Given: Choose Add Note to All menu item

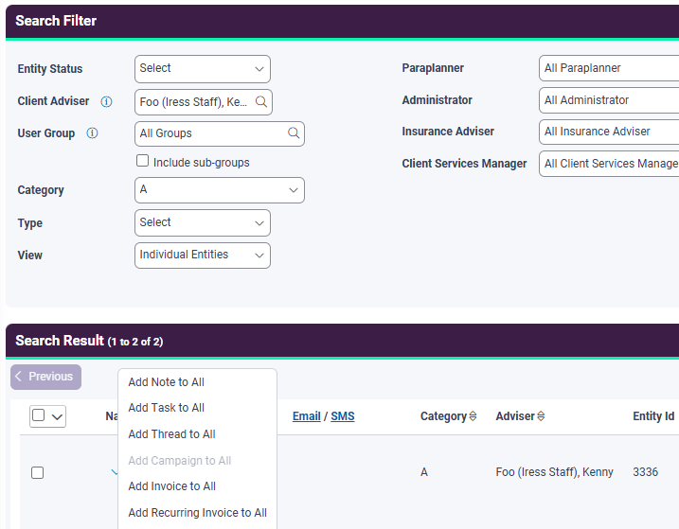Looking at the screenshot, I should (166, 382).
